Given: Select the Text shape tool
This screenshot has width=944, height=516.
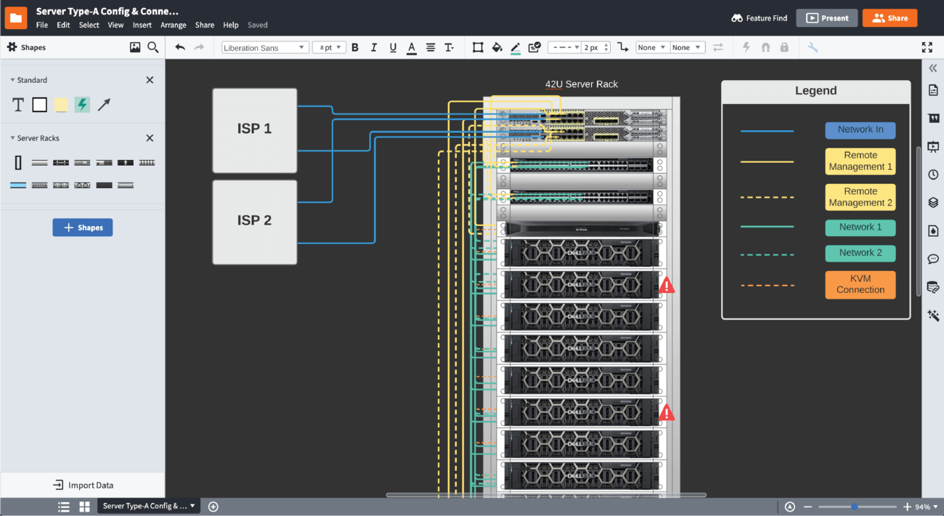Looking at the screenshot, I should tap(18, 105).
